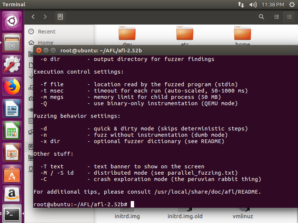
Task: Open LibreOffice Calc from dock
Action: click(12, 131)
